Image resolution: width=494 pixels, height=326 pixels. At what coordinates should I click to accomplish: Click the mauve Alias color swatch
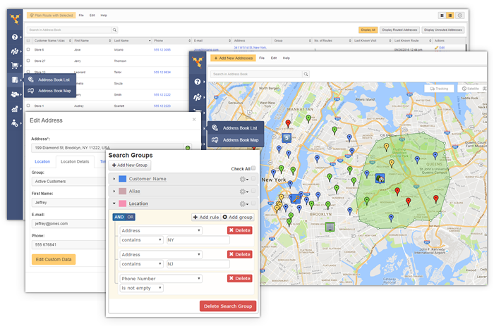click(123, 191)
